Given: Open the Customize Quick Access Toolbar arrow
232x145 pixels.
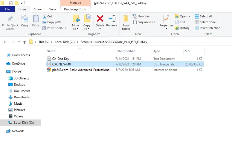Looking at the screenshot, I should tap(21, 3).
